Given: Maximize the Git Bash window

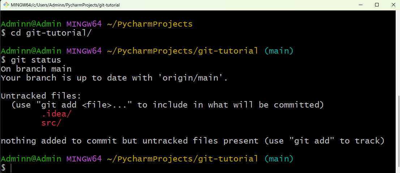Looking at the screenshot, I should tap(377, 5).
